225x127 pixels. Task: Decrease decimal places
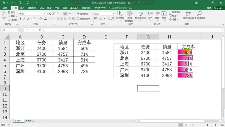(113, 19)
